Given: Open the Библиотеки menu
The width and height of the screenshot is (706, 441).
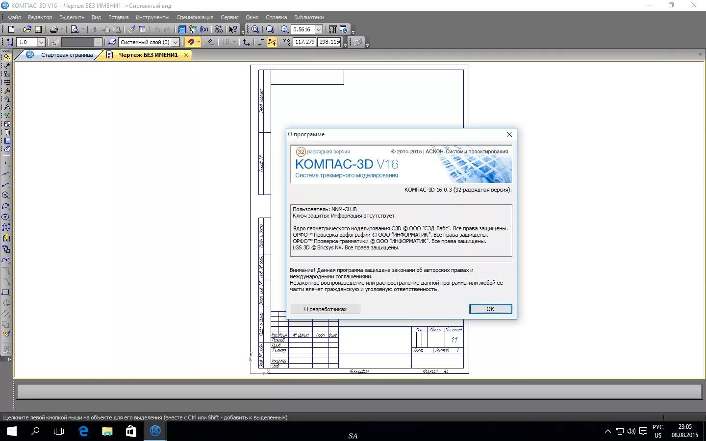Looking at the screenshot, I should point(309,17).
